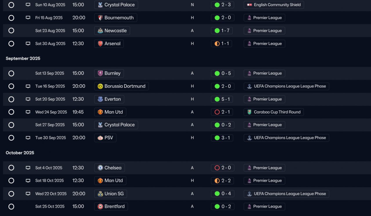The width and height of the screenshot is (371, 216).
Task: Click the Borussia Dortmund club crest
Action: (x=100, y=86)
